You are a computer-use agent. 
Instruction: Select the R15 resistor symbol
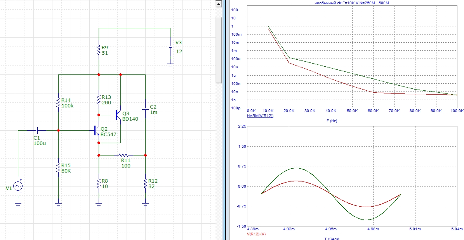point(58,168)
